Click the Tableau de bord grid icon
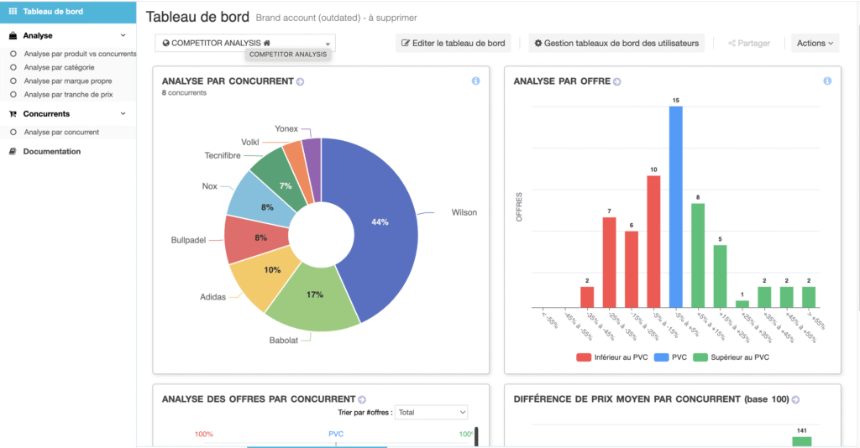 [x=13, y=11]
